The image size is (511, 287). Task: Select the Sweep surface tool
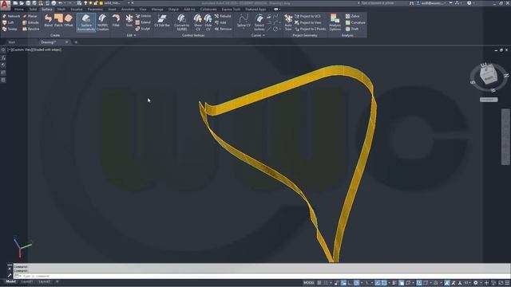point(10,29)
